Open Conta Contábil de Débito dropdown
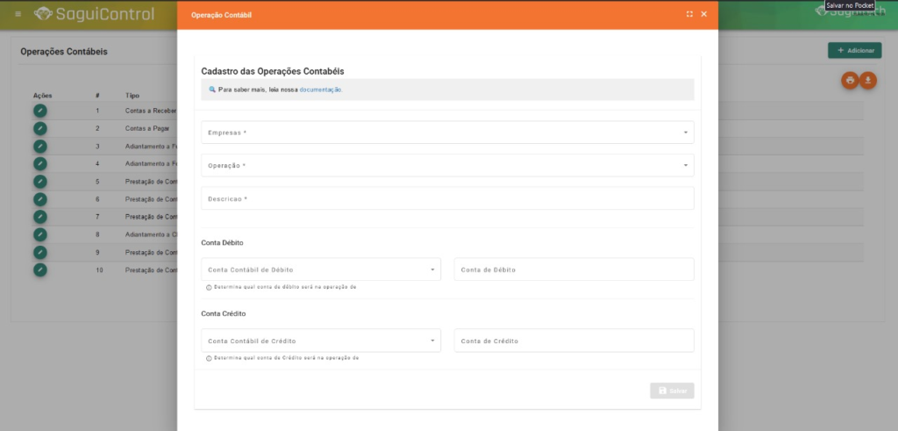The width and height of the screenshot is (898, 431). (x=320, y=269)
